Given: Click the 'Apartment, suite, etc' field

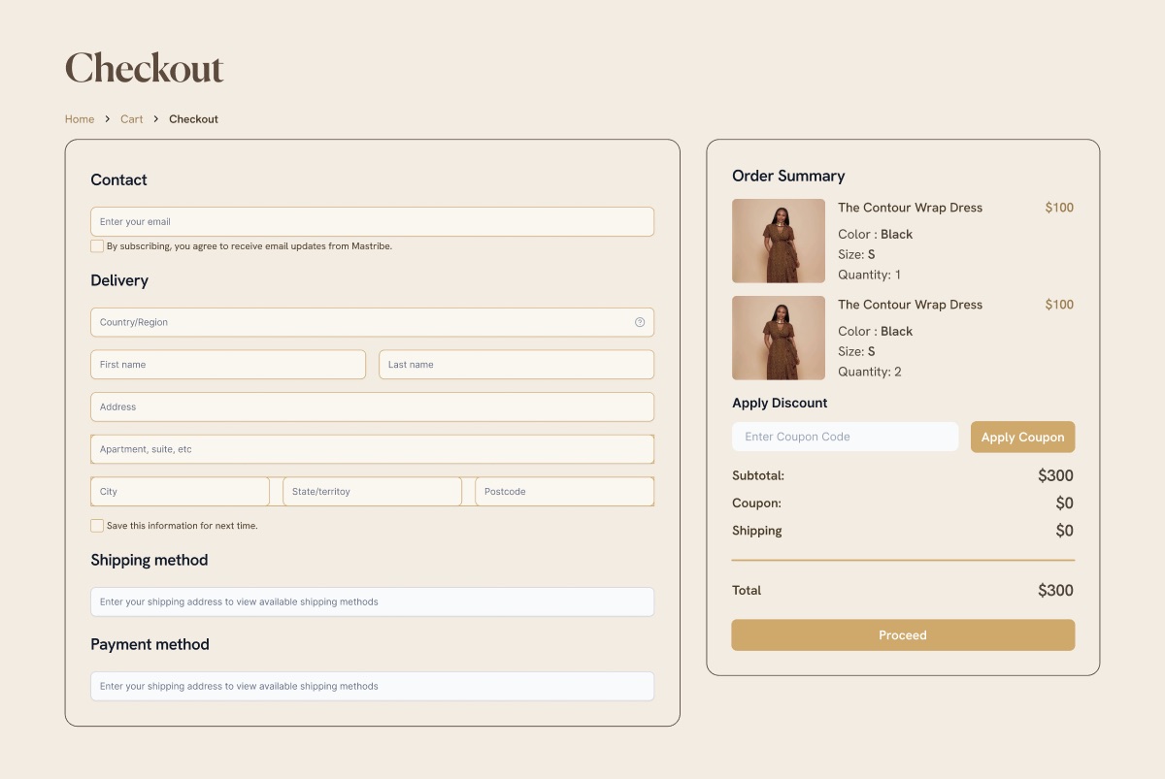Looking at the screenshot, I should point(372,449).
